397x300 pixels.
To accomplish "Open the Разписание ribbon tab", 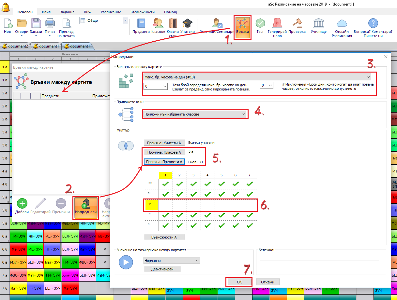I will click(111, 12).
